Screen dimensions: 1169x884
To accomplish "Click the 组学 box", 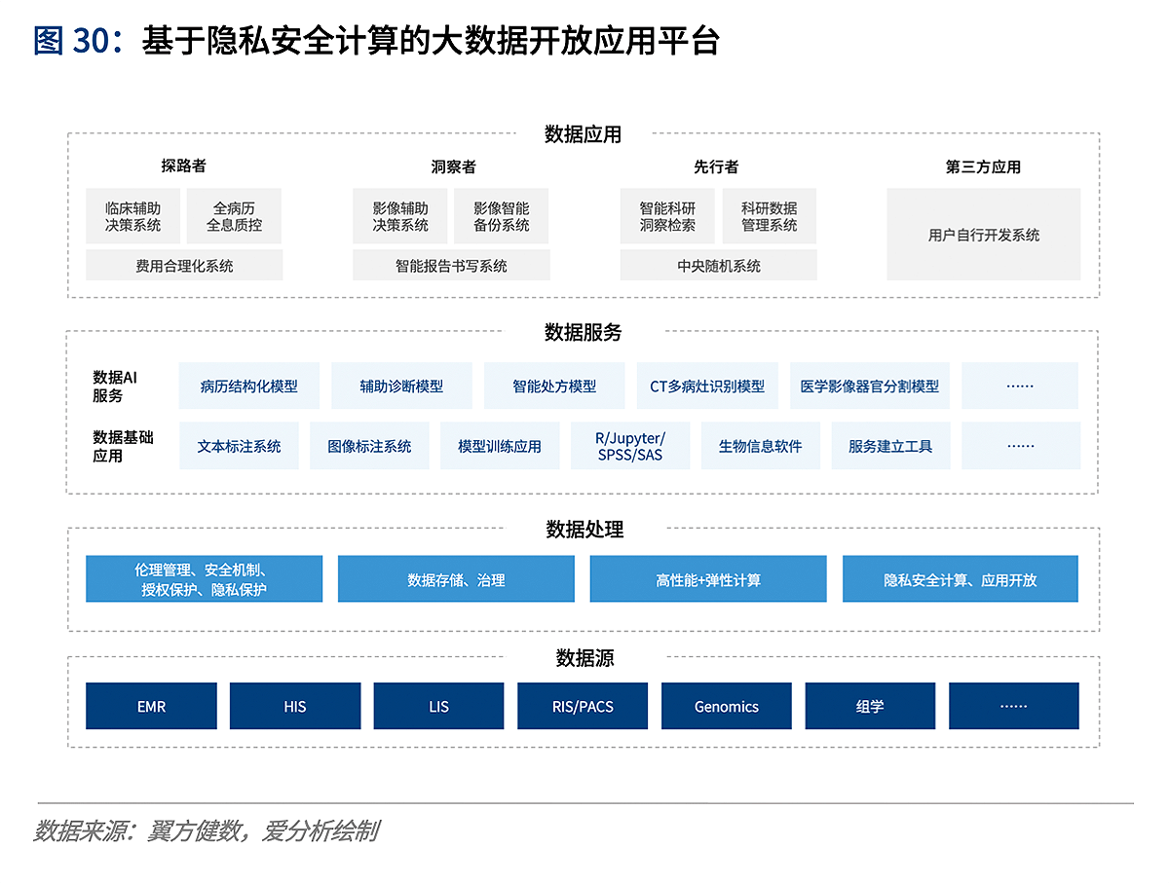I will point(870,706).
